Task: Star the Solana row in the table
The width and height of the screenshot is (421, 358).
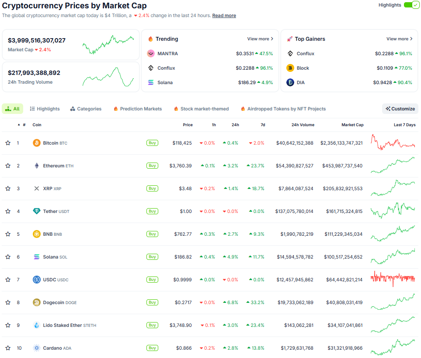Action: tap(8, 257)
